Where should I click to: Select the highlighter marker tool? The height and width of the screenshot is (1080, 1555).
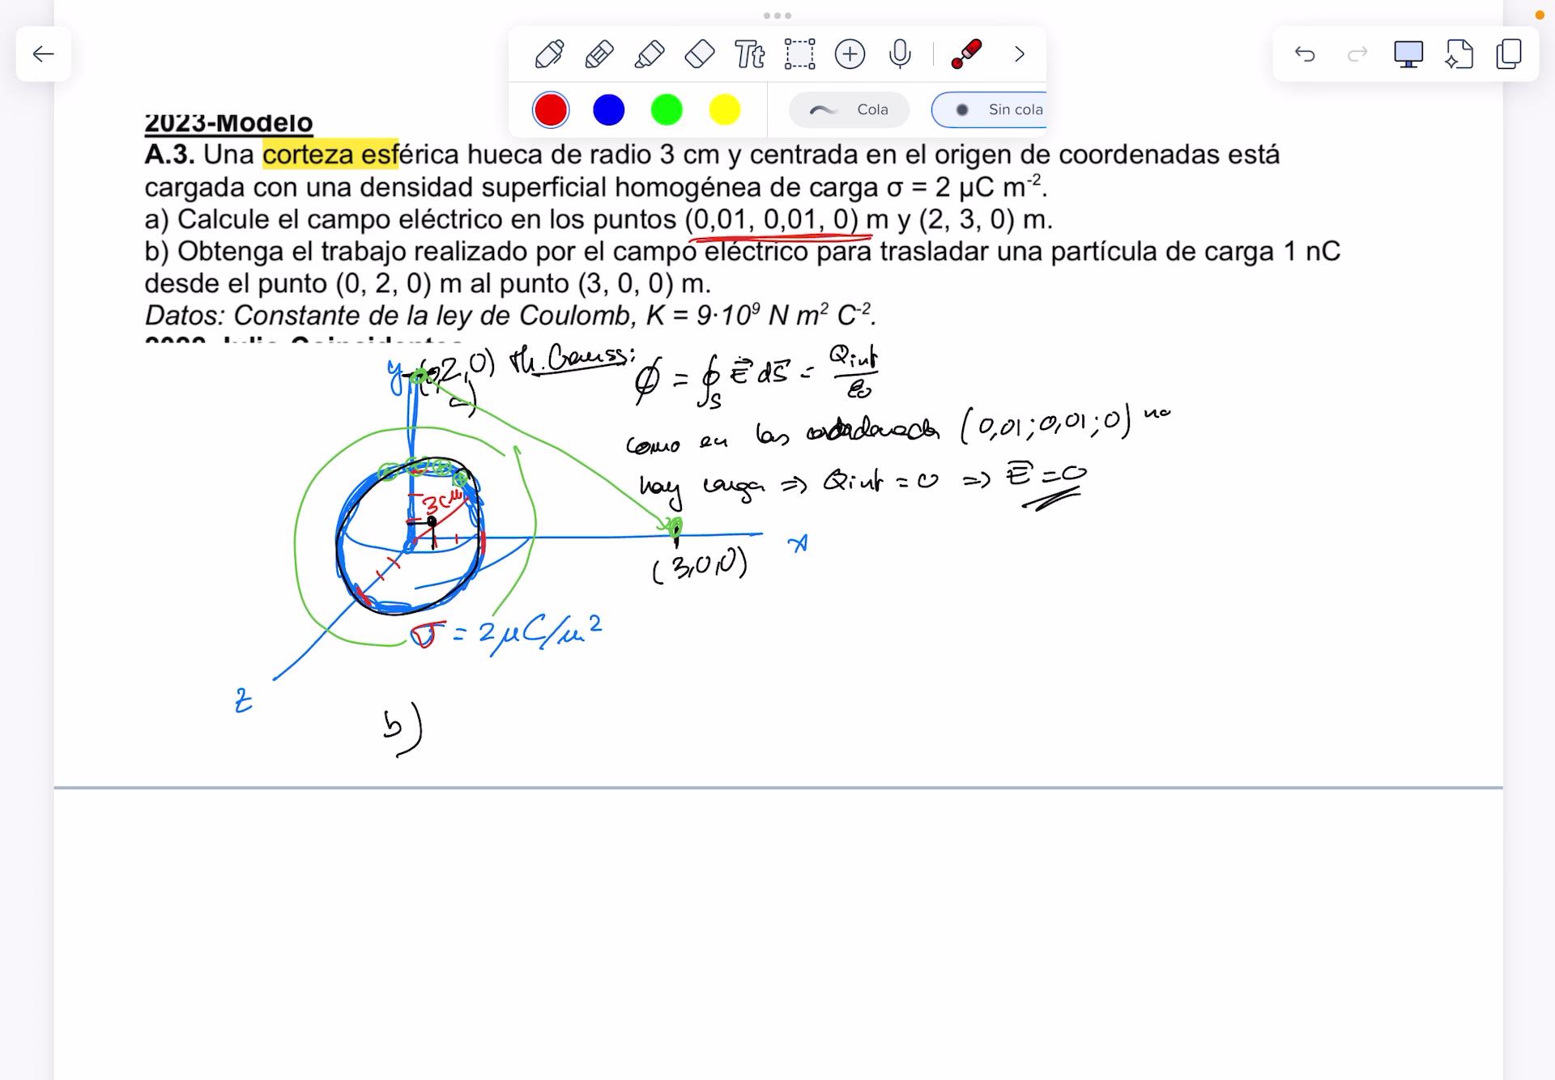[x=650, y=54]
